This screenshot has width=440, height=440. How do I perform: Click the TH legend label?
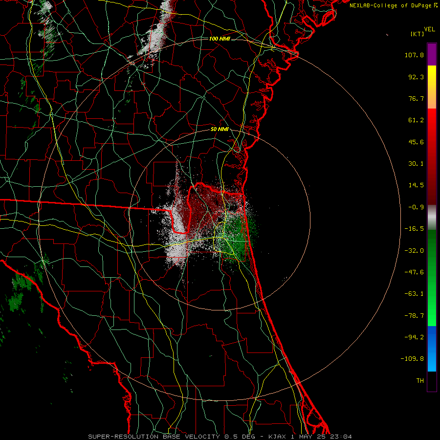coord(420,380)
